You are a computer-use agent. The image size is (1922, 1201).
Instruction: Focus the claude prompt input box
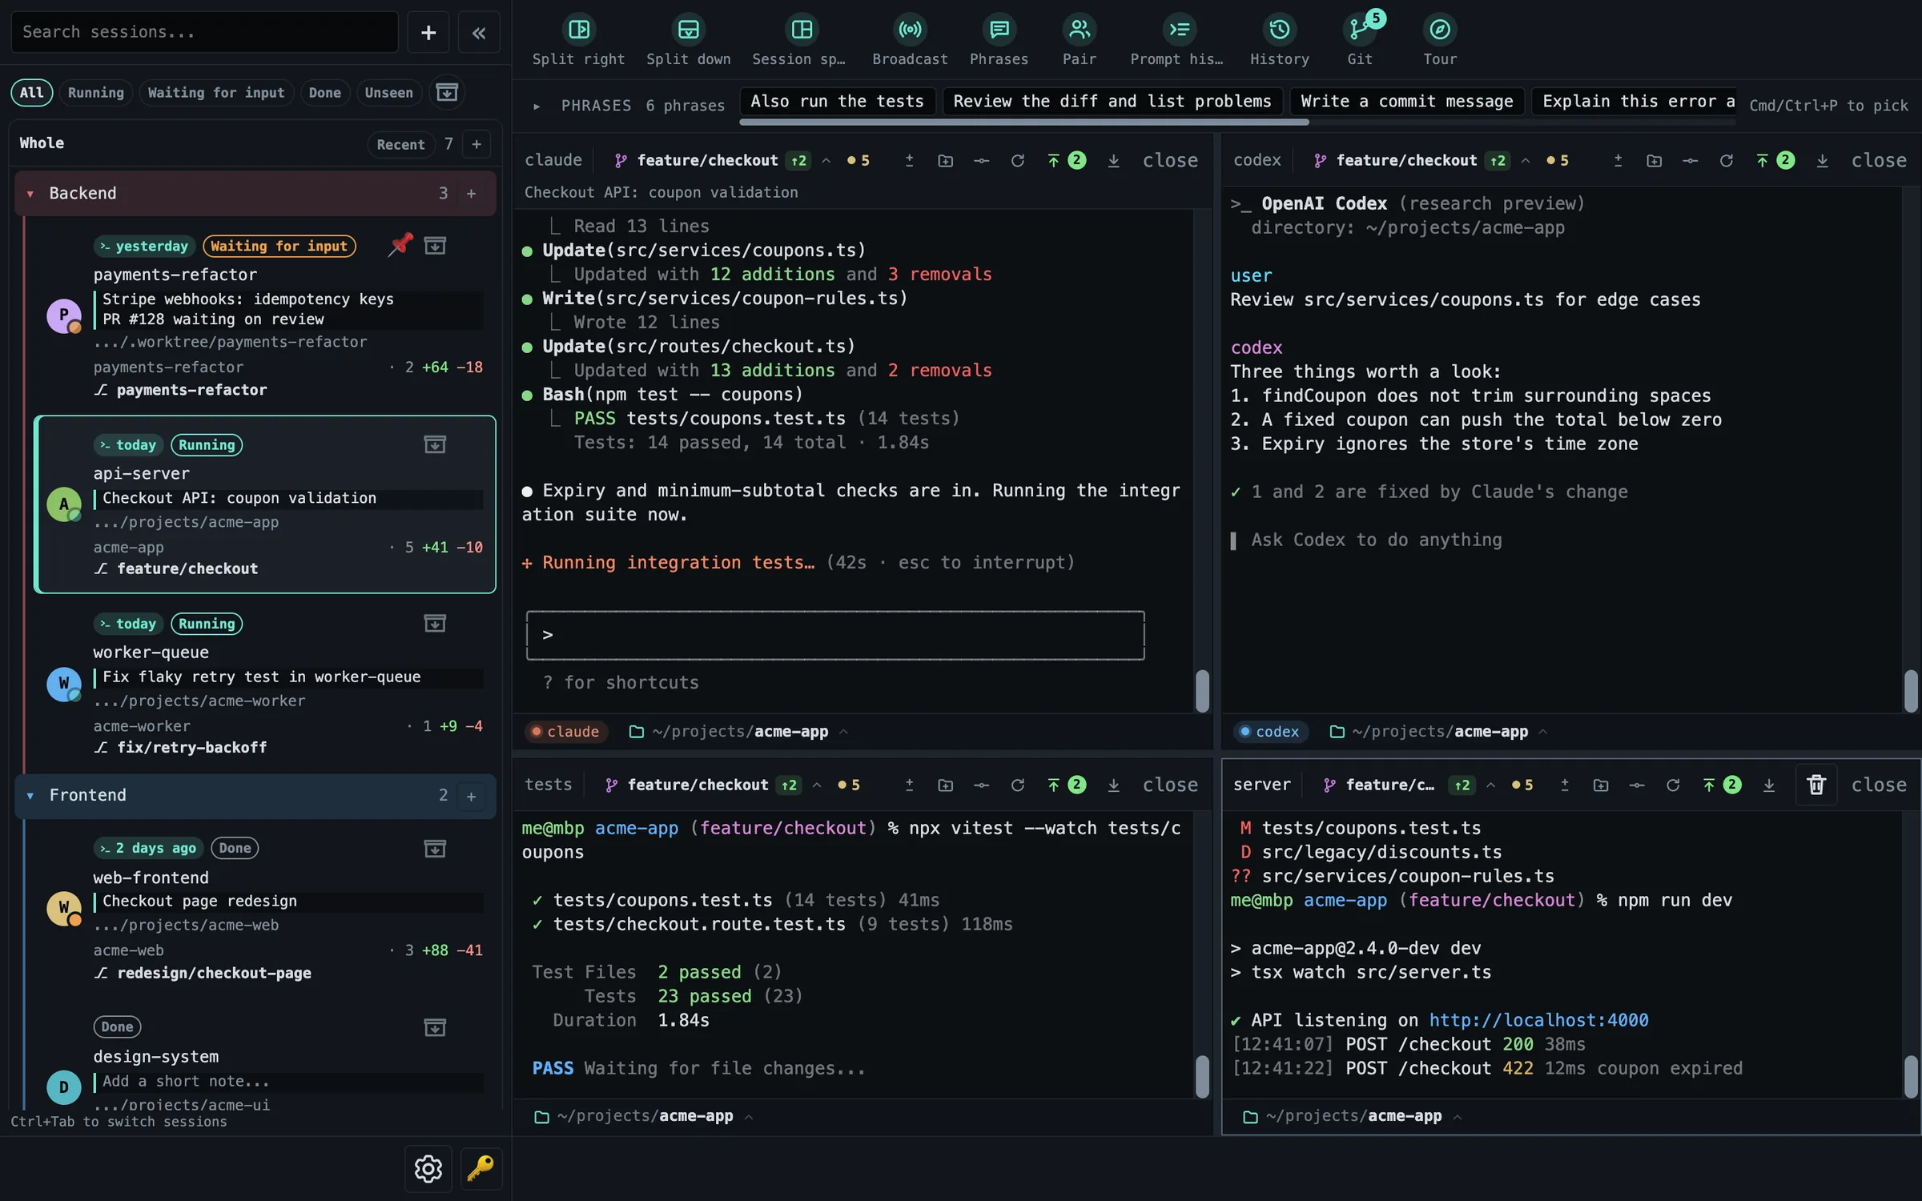[x=835, y=635]
